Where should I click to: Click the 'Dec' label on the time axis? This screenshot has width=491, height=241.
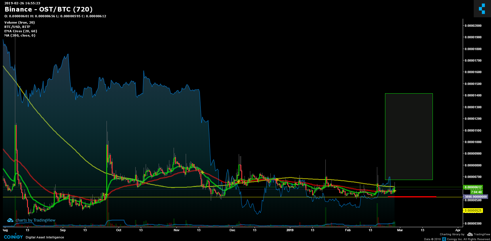click(x=232, y=230)
